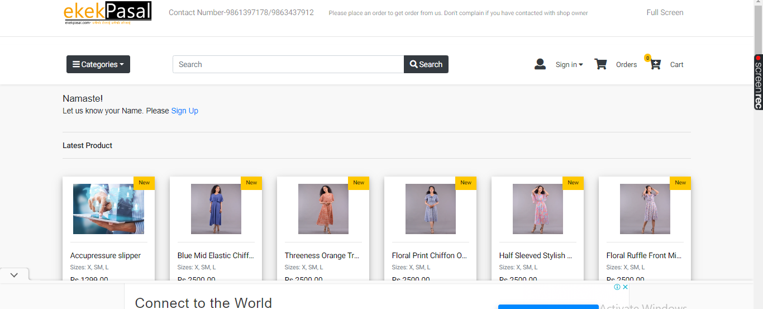Viewport: 763px width, 309px height.
Task: Click the Cart icon with badge
Action: click(656, 64)
